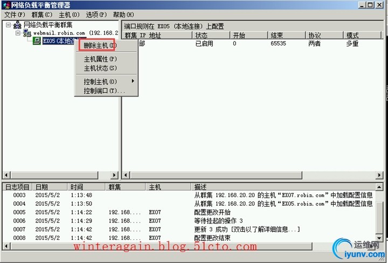Sort by 模式 column header

[362, 36]
